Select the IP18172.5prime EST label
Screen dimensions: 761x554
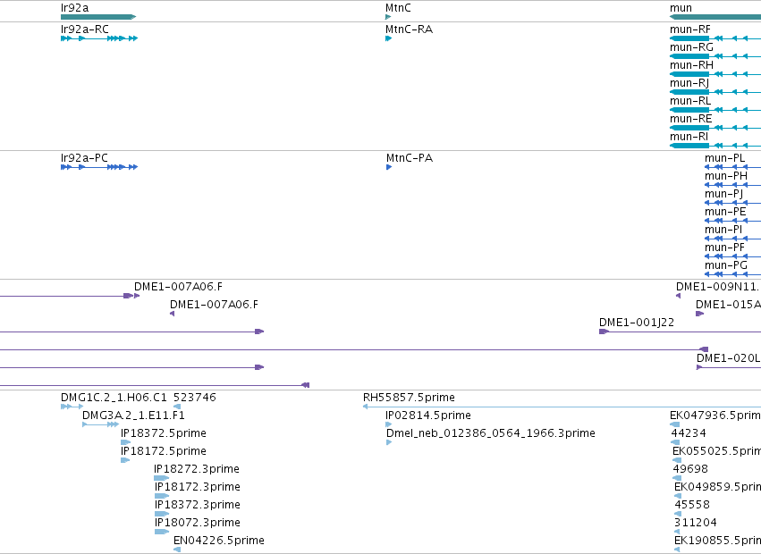(x=164, y=451)
